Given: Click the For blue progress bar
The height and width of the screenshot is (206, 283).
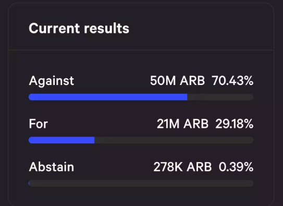Looking at the screenshot, I should pos(61,140).
